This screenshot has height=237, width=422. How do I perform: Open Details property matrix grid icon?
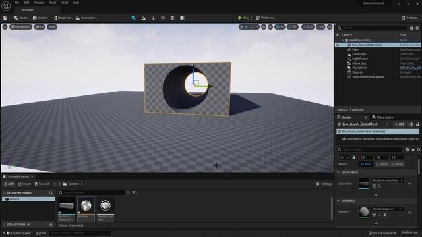click(x=407, y=149)
